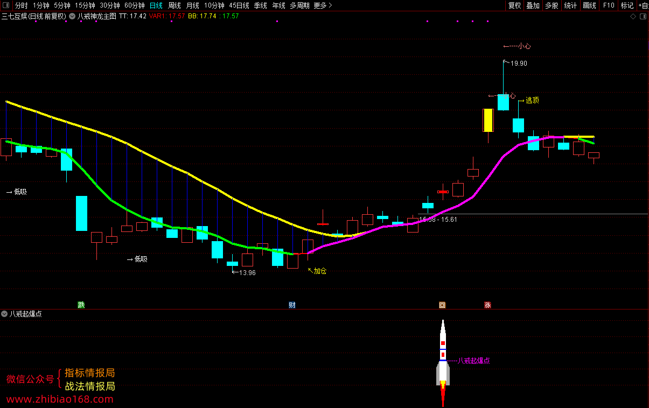Select the yellow-filled candlestick
Image resolution: width=649 pixels, height=408 pixels.
pos(488,120)
